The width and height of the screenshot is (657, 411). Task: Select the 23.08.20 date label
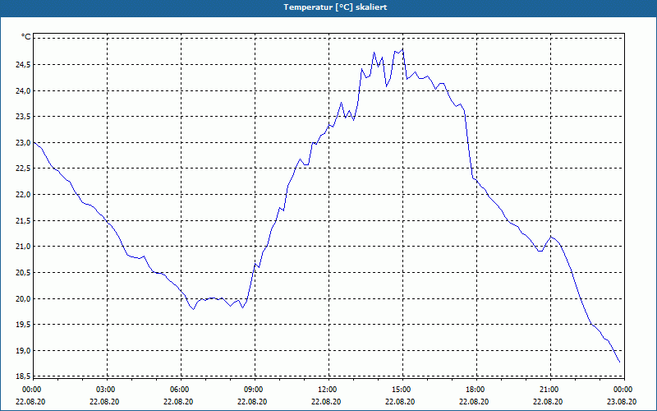point(623,401)
